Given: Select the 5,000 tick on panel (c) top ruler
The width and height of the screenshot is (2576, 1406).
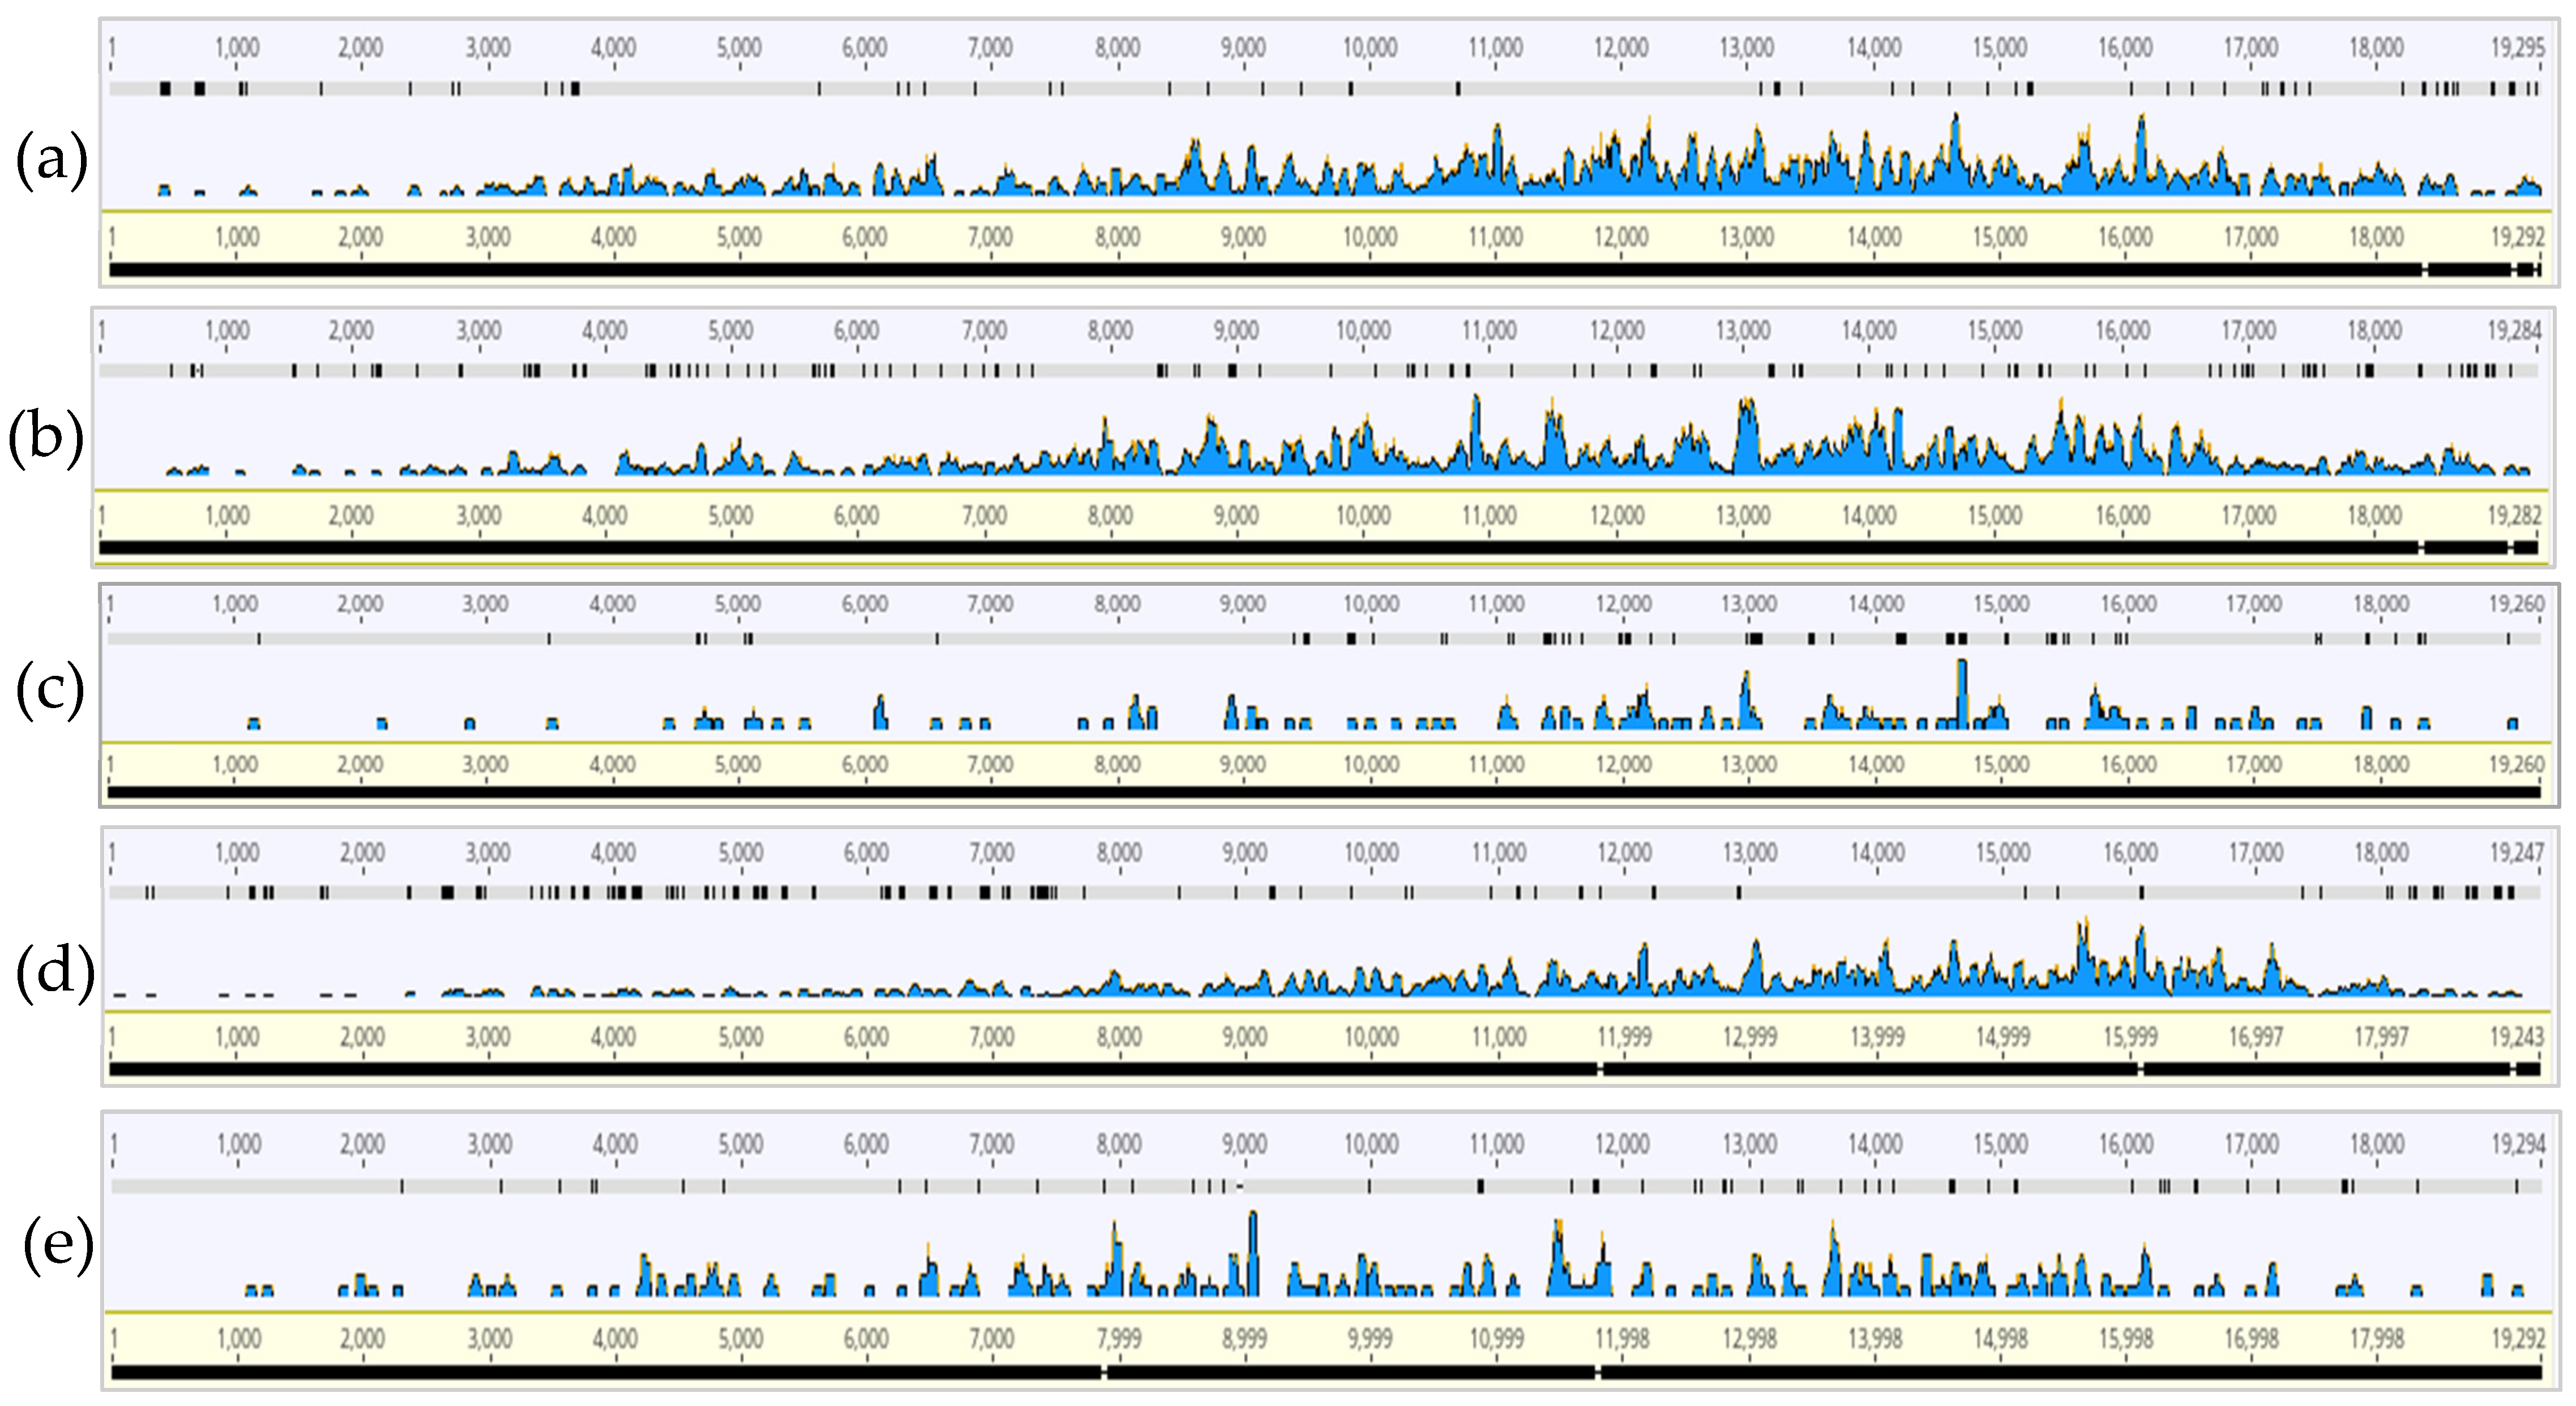Looking at the screenshot, I should click(738, 604).
